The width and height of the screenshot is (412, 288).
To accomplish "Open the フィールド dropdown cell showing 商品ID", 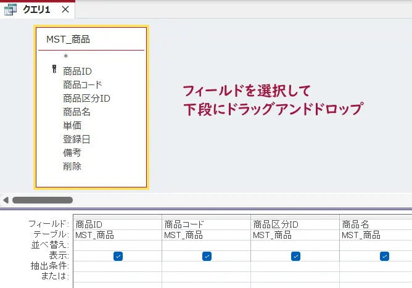I will pos(117,224).
